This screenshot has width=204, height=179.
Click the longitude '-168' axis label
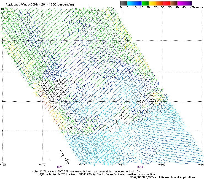pos(162,164)
